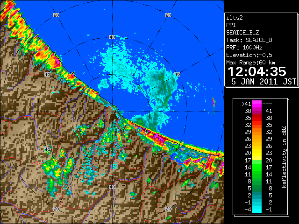
Task: Click the 12:04:35 timestamp
Action: tap(257, 71)
